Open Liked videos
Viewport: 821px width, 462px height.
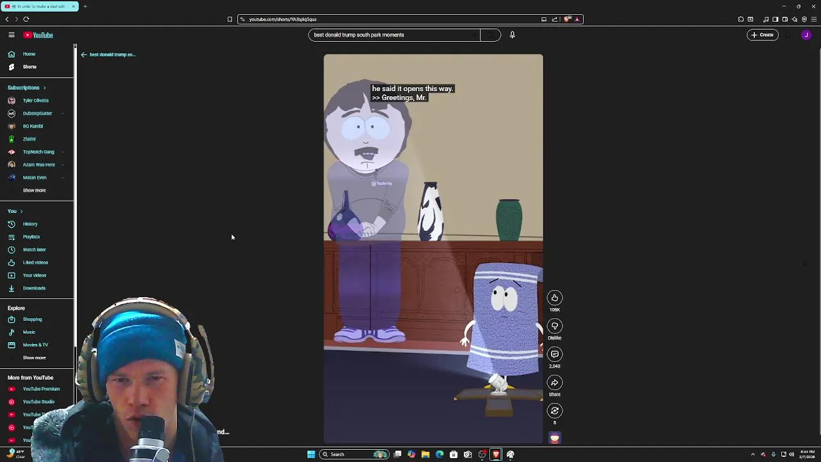37,262
